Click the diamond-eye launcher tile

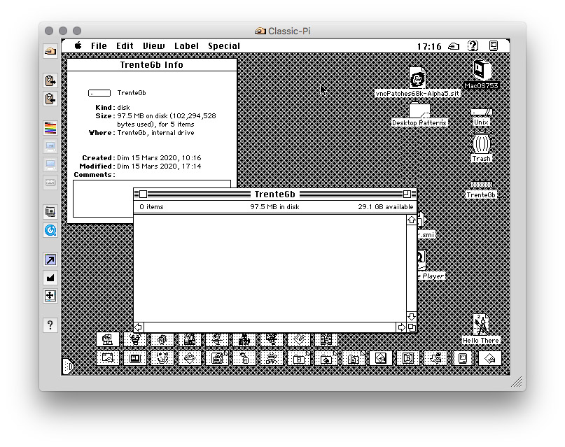coord(190,358)
